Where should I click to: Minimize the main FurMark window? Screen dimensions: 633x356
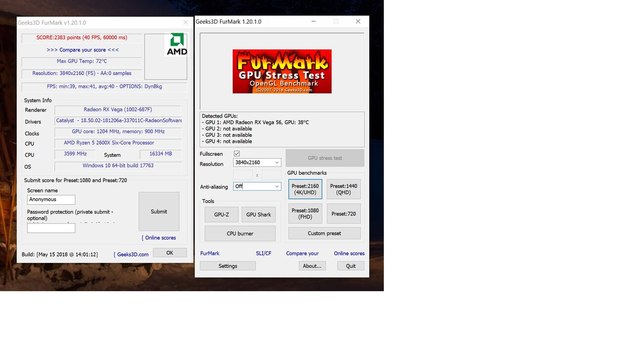tap(314, 22)
